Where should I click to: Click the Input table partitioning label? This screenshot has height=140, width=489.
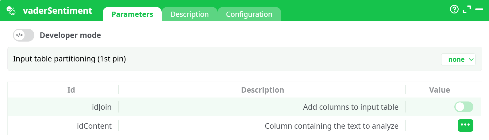pos(69,59)
